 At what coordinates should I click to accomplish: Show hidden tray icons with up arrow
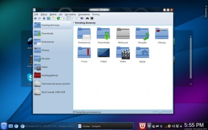pos(181,126)
